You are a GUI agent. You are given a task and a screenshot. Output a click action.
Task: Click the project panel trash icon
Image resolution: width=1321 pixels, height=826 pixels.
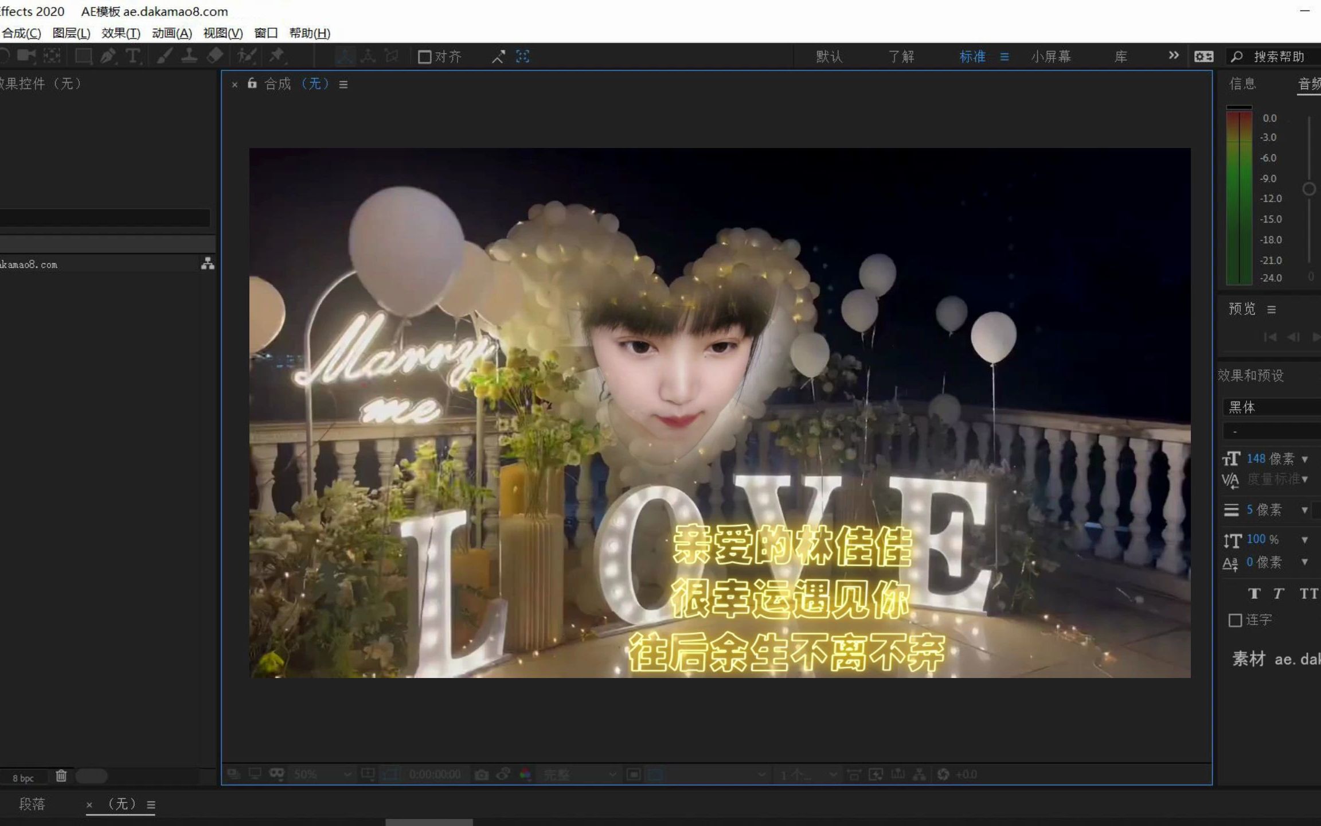pos(61,776)
